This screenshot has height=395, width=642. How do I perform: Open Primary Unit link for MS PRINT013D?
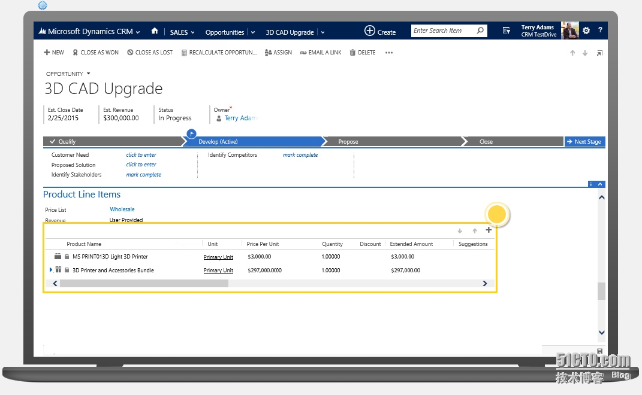(218, 257)
